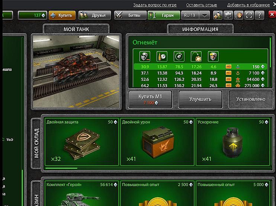
Task: Click the rank icon in M1 row
Action: 238,73
